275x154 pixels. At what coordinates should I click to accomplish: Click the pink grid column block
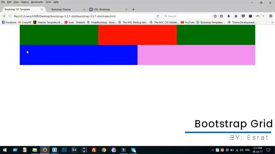[196, 55]
